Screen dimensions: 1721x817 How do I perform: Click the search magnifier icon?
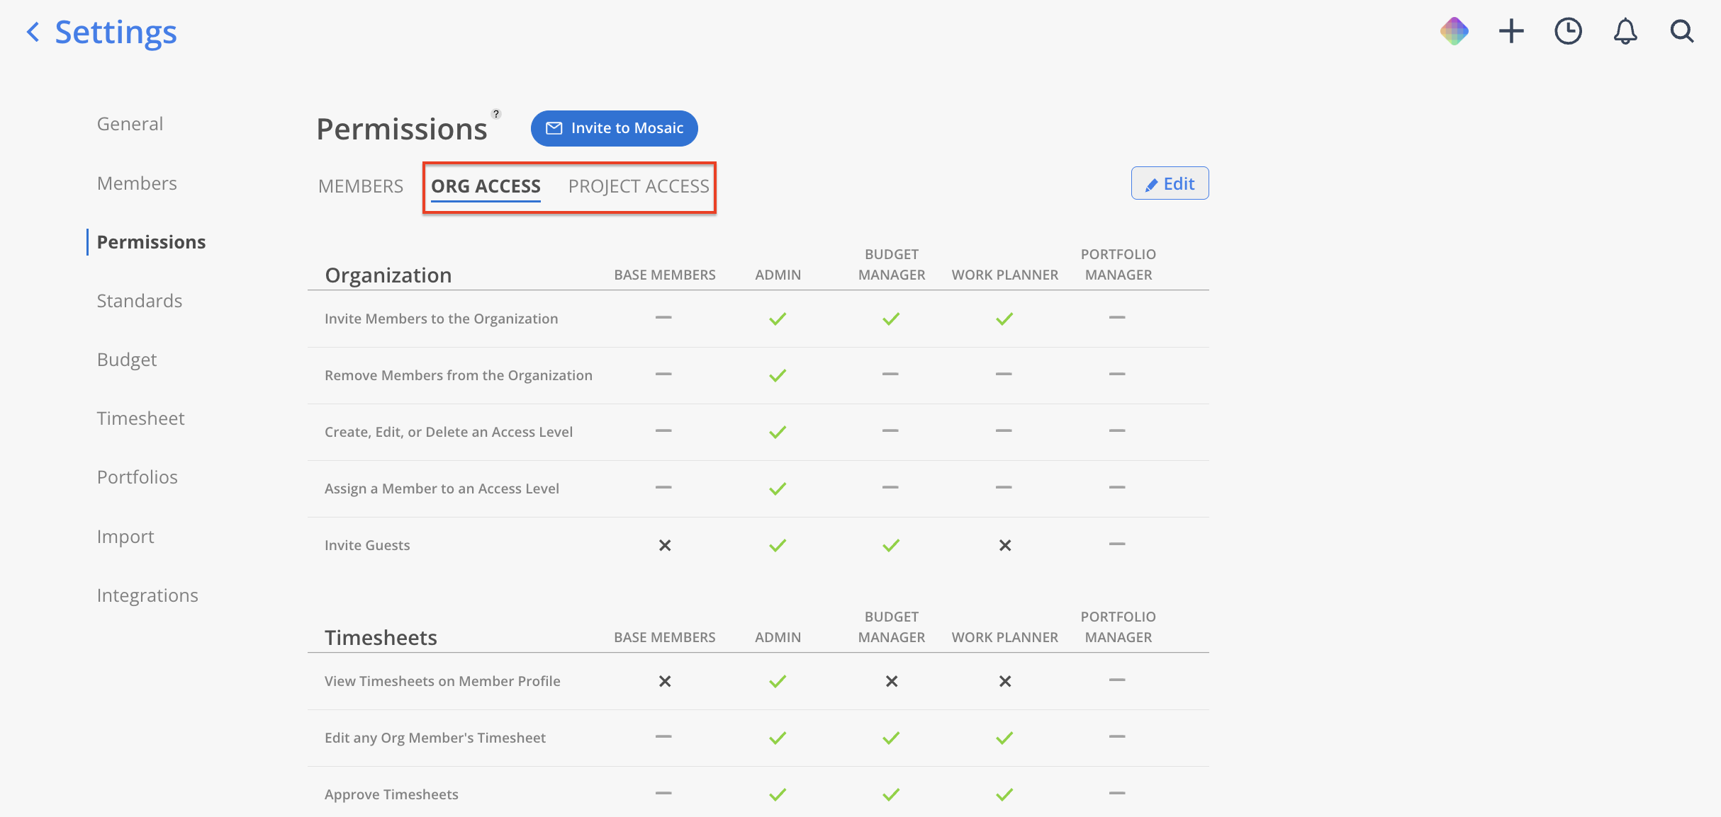pyautogui.click(x=1682, y=31)
